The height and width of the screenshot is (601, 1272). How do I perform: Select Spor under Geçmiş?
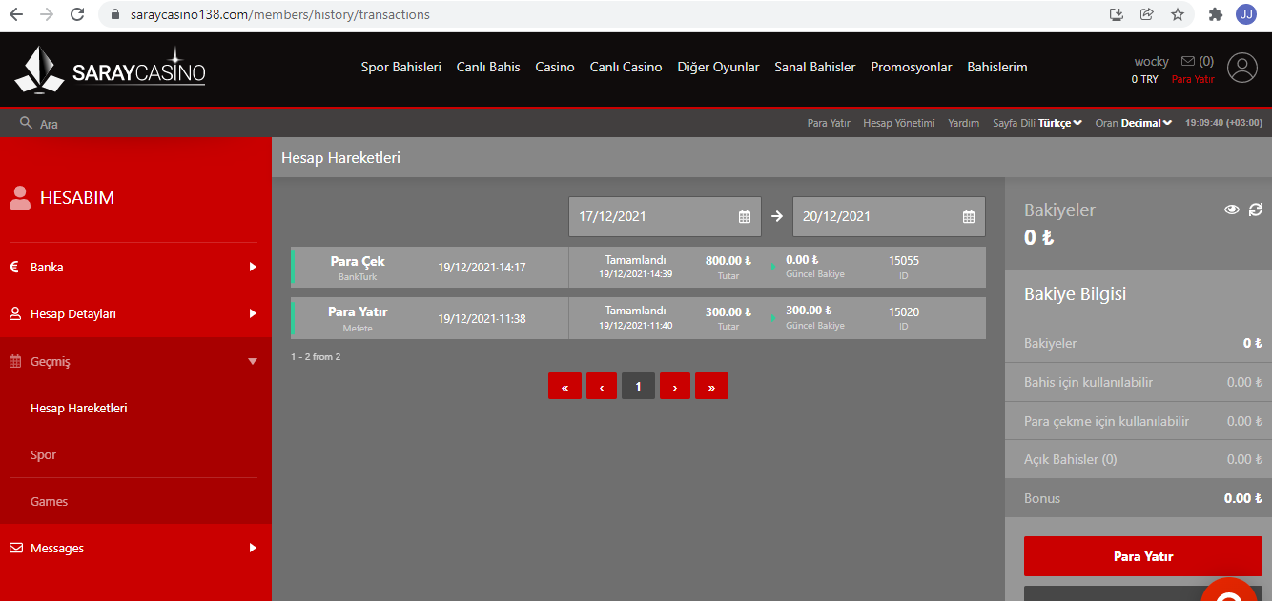point(43,455)
